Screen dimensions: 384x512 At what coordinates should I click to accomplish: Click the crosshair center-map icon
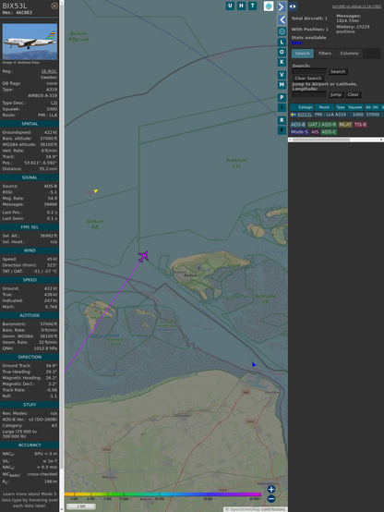tap(282, 31)
